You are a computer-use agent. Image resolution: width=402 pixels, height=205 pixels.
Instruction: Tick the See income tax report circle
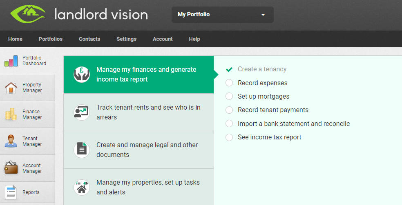[229, 137]
